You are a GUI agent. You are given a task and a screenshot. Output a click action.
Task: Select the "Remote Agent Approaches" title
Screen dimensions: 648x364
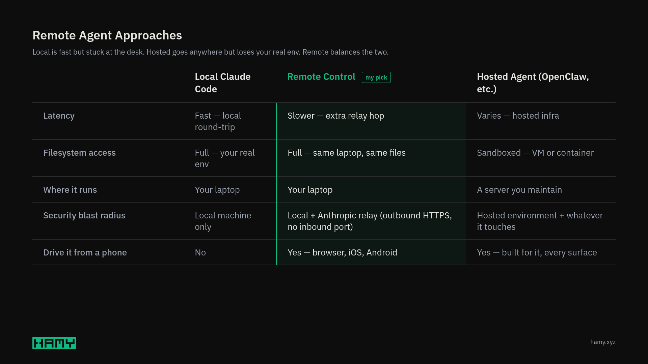(x=107, y=35)
